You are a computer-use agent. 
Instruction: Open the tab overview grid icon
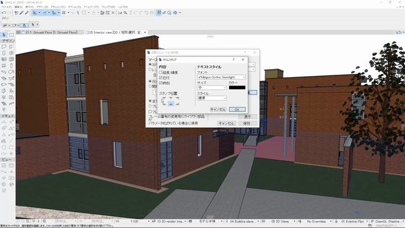click(x=18, y=32)
